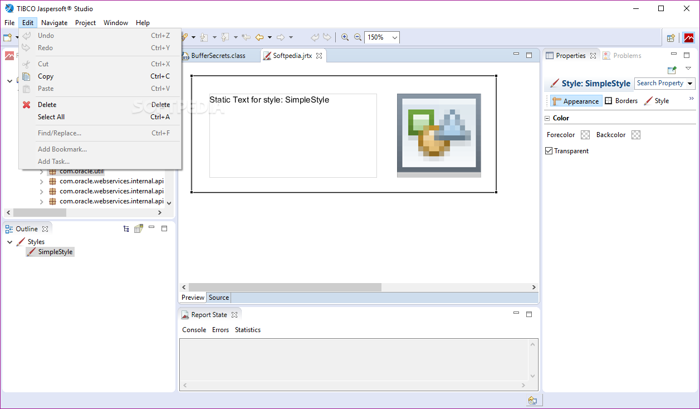
Task: Close the Report State view tab
Action: tap(234, 315)
